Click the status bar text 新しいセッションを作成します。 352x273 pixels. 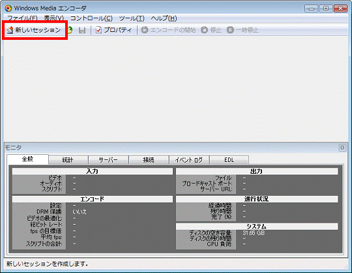tap(47, 264)
